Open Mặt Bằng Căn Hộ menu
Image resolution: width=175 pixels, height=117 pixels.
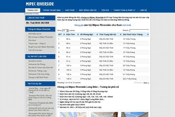click(88, 10)
